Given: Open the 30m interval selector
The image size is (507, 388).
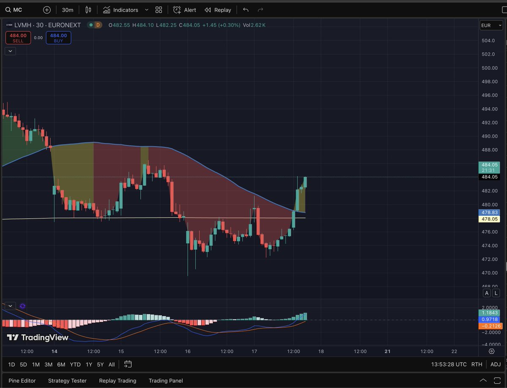Looking at the screenshot, I should pos(67,10).
